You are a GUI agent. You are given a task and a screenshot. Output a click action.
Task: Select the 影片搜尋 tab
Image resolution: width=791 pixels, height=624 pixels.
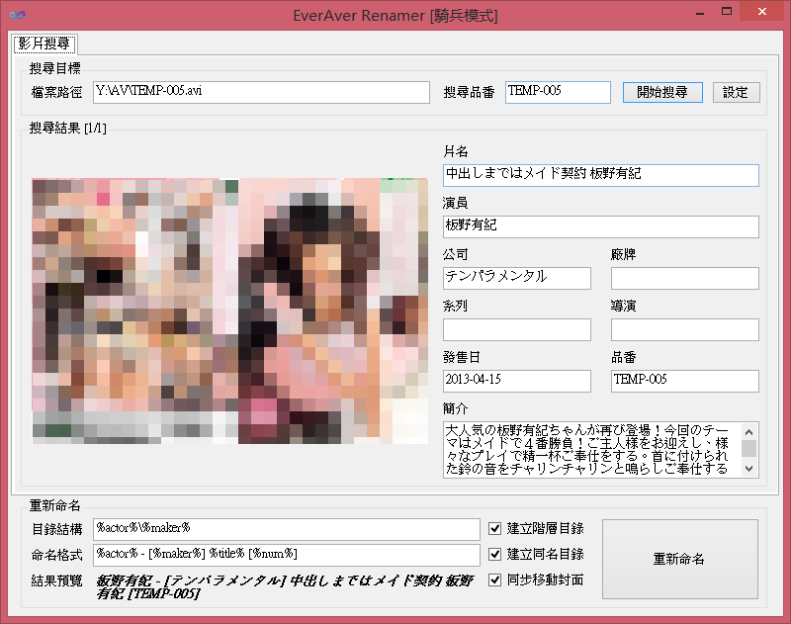(x=44, y=44)
